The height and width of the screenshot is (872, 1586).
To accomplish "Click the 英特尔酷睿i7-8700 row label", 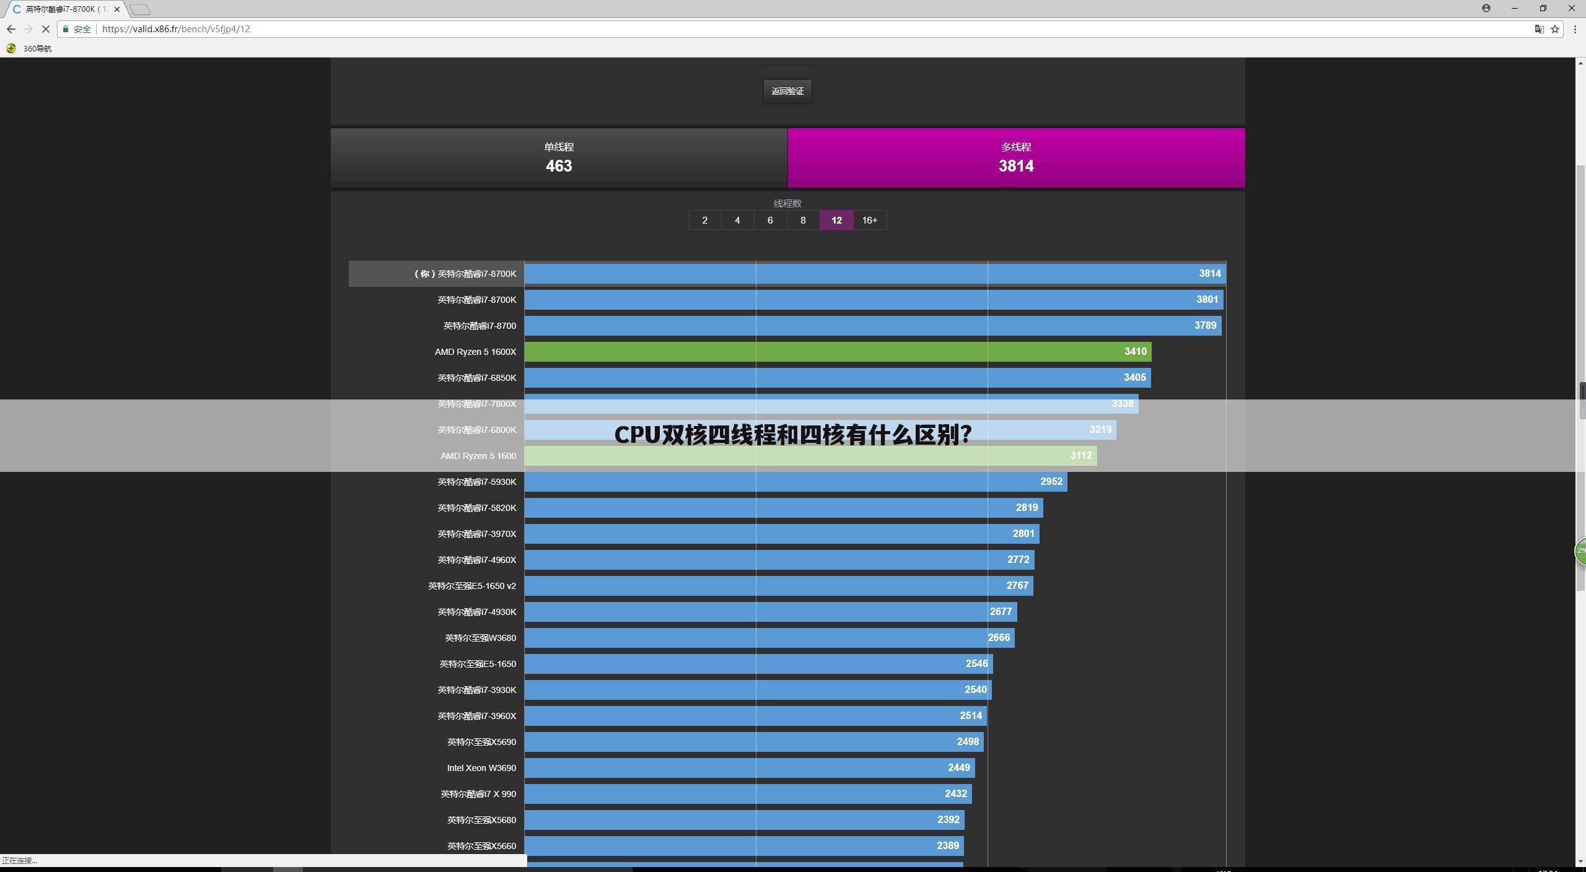I will [480, 326].
